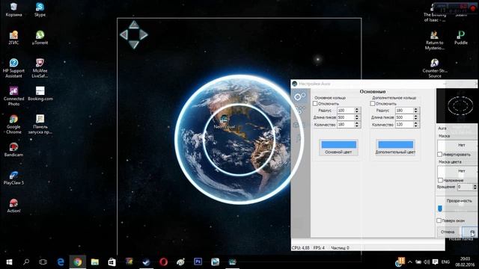Open the Маска цвета dropdown showing Нет

(457, 171)
